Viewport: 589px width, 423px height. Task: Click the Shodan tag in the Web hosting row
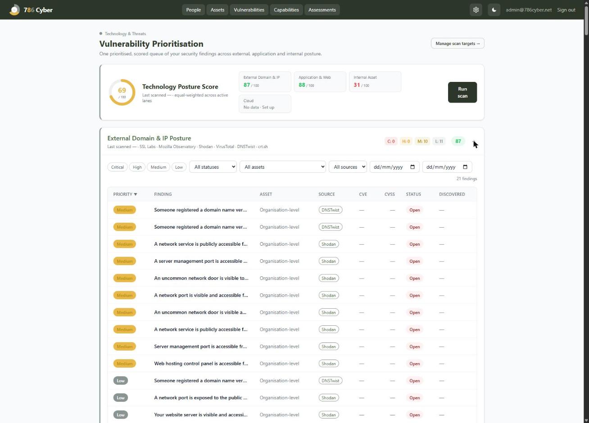tap(329, 364)
